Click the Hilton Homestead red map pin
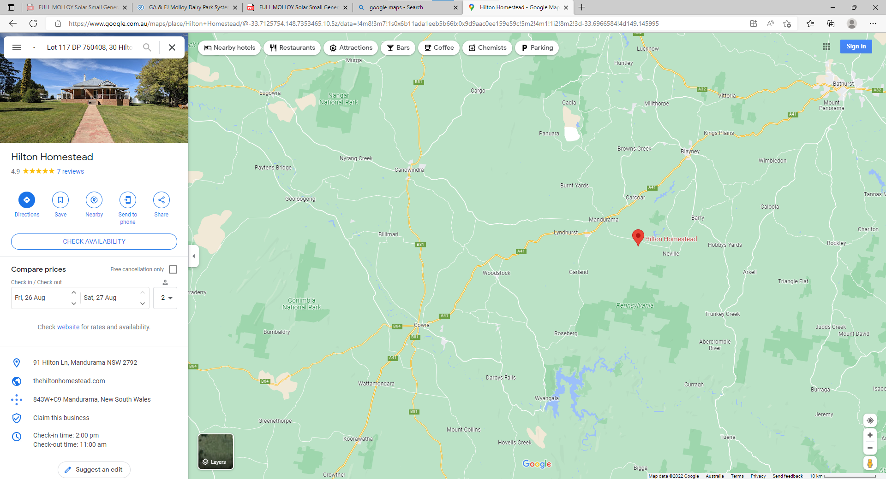Screen dimensions: 886x479 pyautogui.click(x=638, y=237)
